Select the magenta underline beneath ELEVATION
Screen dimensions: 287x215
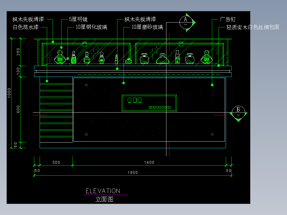pos(106,195)
